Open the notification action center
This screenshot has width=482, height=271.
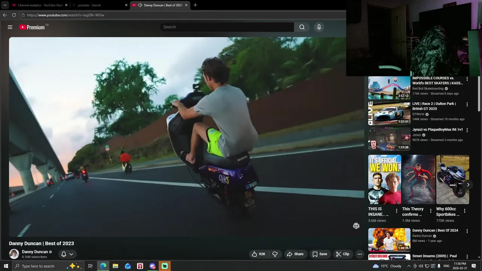[474, 266]
